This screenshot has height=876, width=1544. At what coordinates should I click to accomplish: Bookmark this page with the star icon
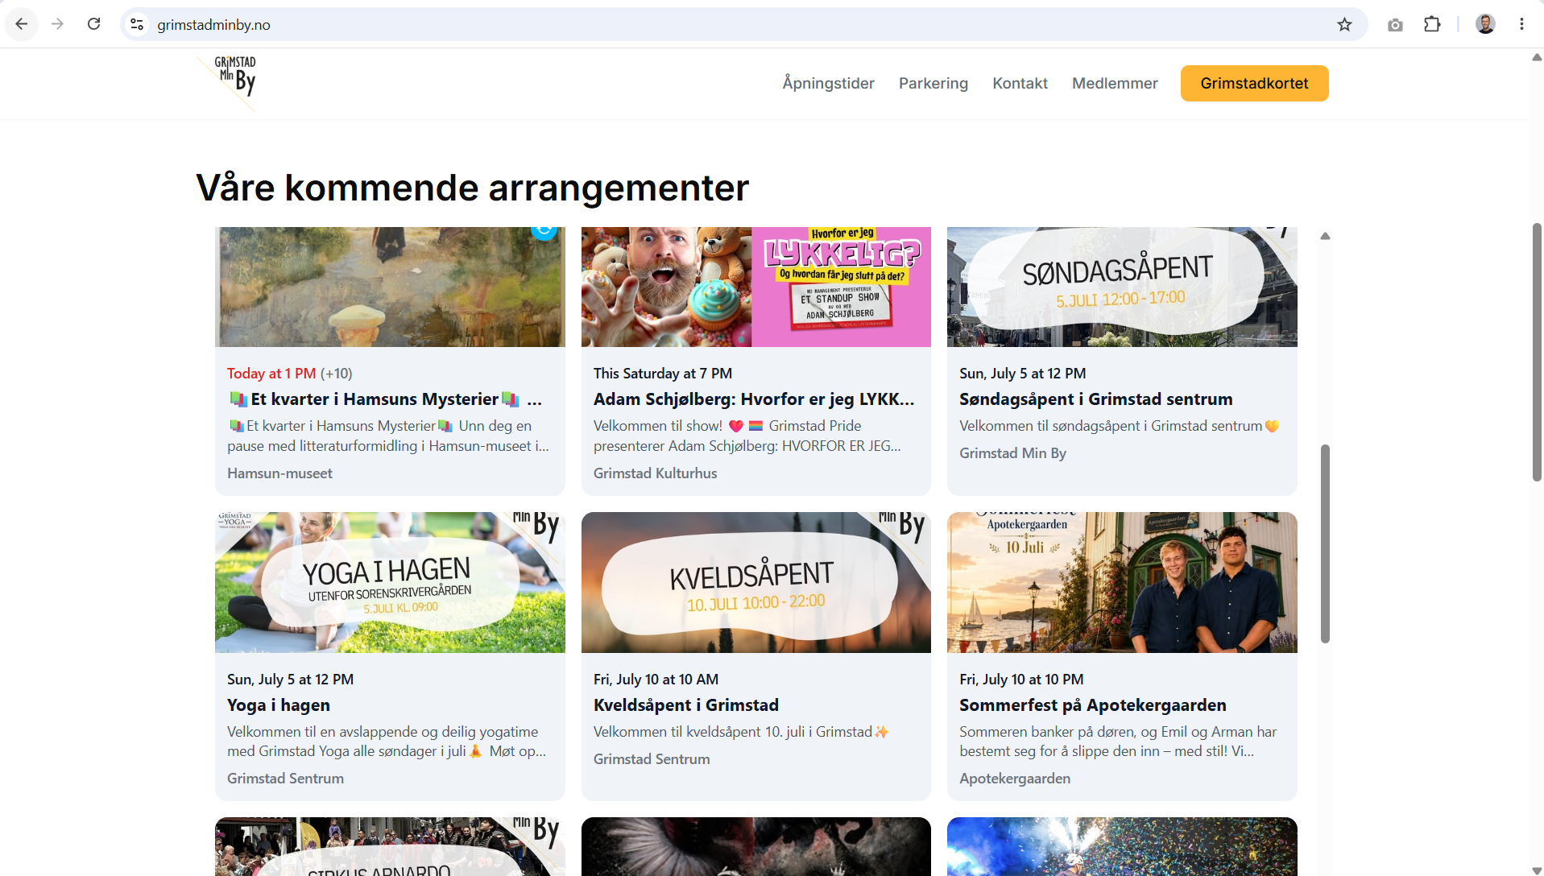coord(1344,24)
